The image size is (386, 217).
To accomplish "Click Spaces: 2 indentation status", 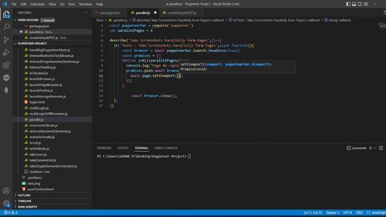I will click(x=332, y=213).
